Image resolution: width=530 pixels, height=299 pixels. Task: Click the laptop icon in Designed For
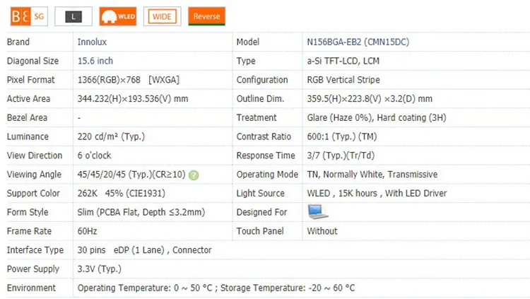pos(317,212)
